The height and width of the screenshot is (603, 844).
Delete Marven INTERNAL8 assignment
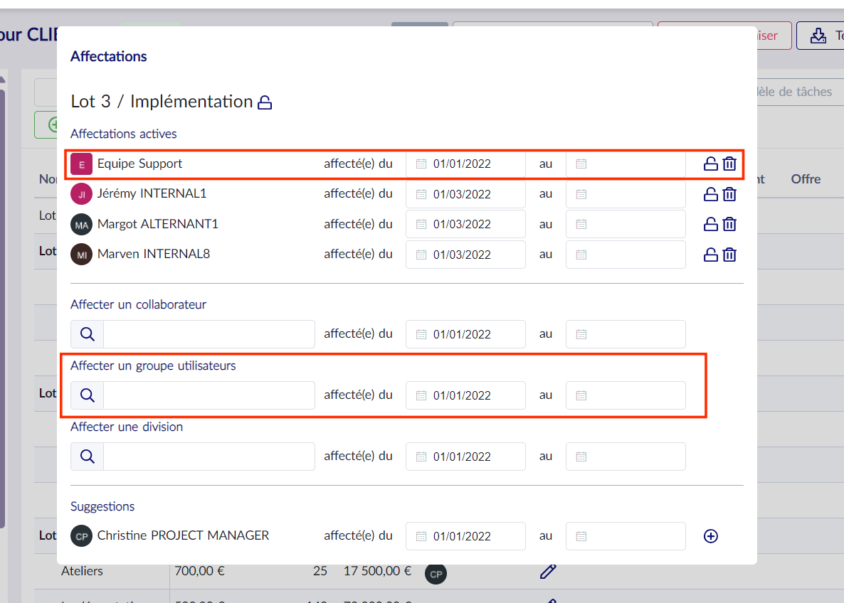[x=729, y=255]
